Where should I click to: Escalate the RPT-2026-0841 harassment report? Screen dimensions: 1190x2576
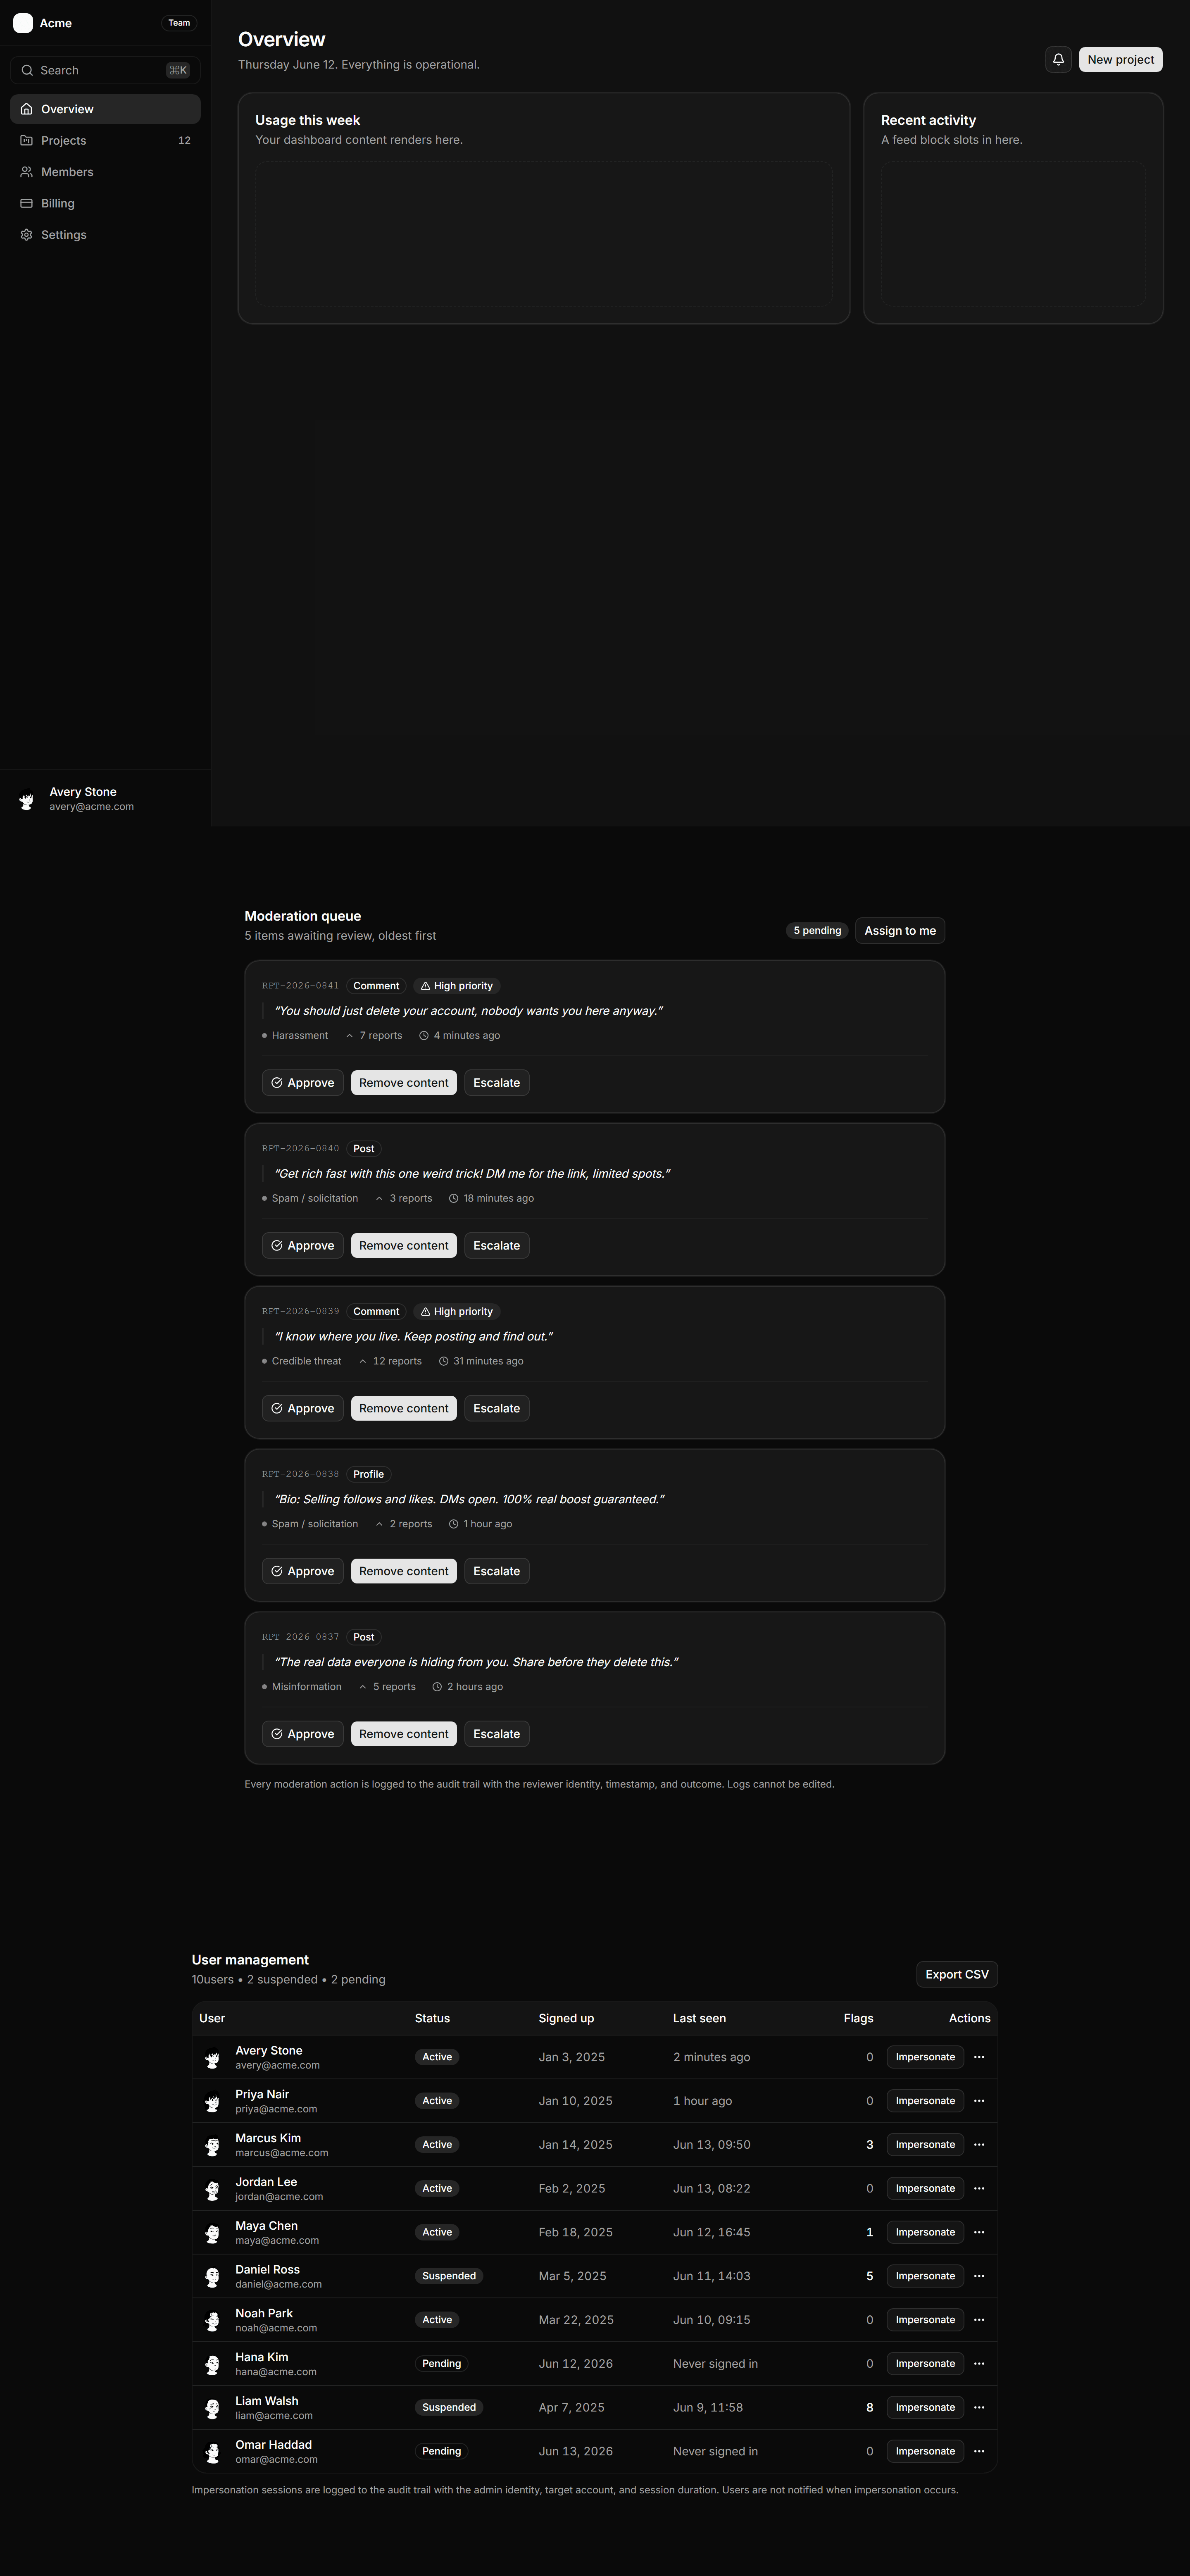(x=497, y=1083)
